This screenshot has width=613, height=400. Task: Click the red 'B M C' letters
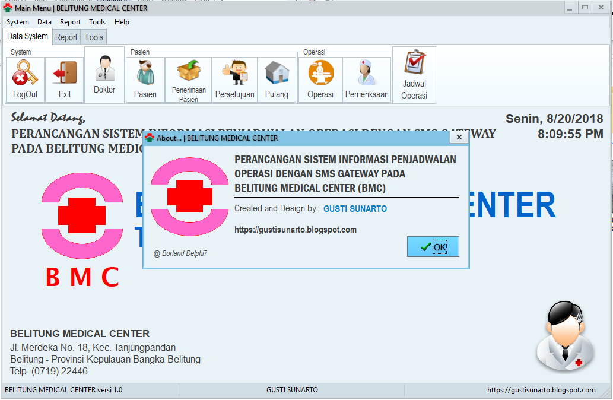(x=82, y=277)
